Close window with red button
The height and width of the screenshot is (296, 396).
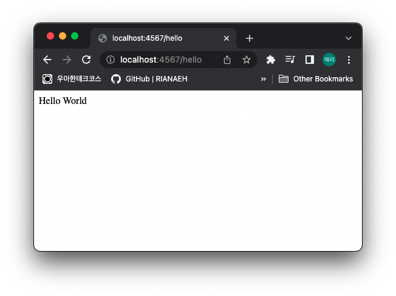click(50, 36)
